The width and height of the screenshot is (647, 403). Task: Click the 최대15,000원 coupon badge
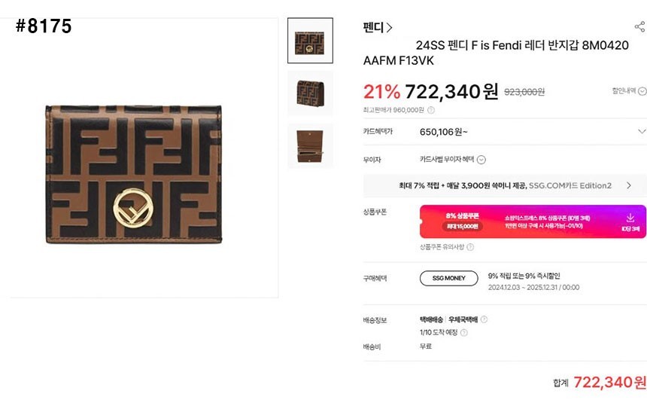463,226
